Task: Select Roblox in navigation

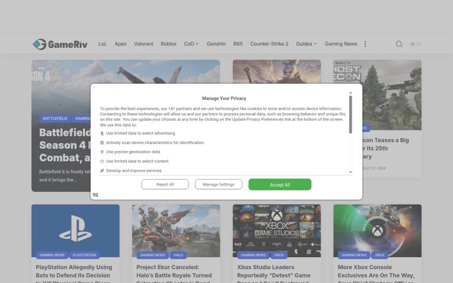Action: coord(169,44)
